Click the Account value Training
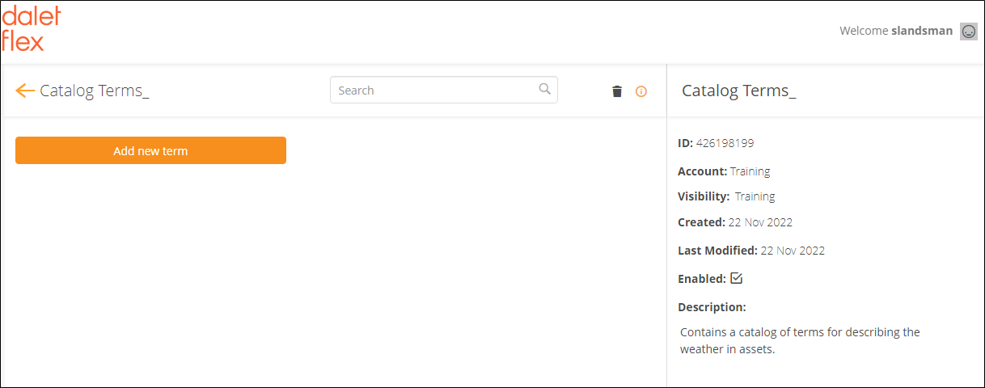Viewport: 985px width, 388px height. 750,171
